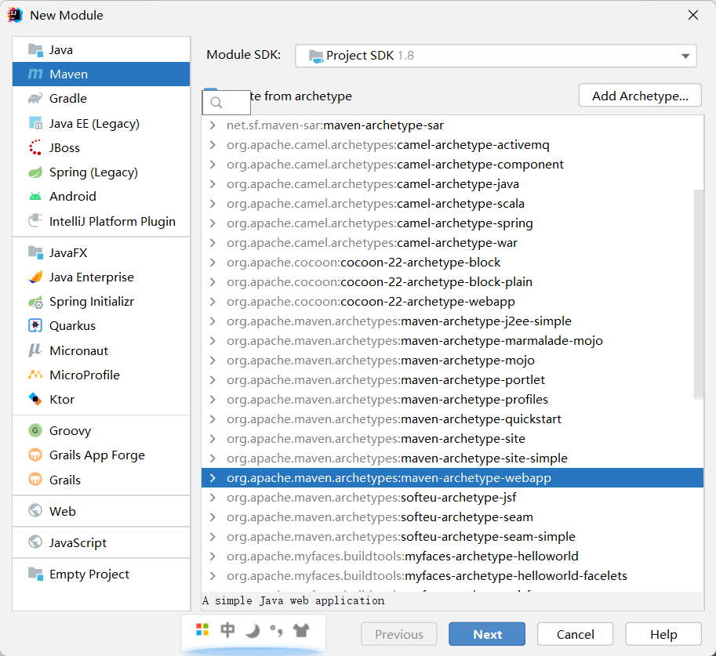Select maven-archetype-site-simple row
This screenshot has height=656, width=716.
click(452, 458)
